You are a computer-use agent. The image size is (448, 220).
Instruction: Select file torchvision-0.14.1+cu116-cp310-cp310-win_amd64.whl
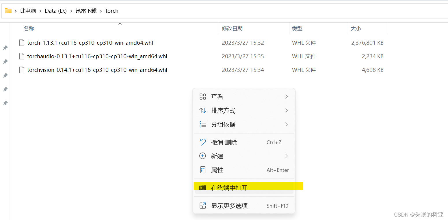pyautogui.click(x=97, y=70)
